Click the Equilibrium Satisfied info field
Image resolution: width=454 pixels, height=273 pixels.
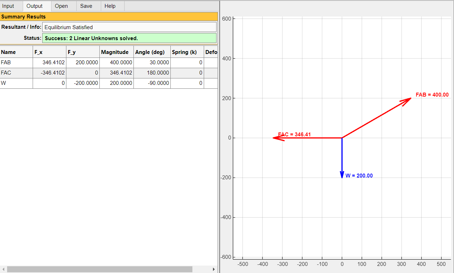[129, 27]
